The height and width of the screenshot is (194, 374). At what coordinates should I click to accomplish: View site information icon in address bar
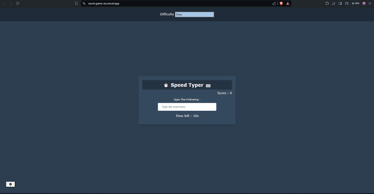[x=84, y=3]
